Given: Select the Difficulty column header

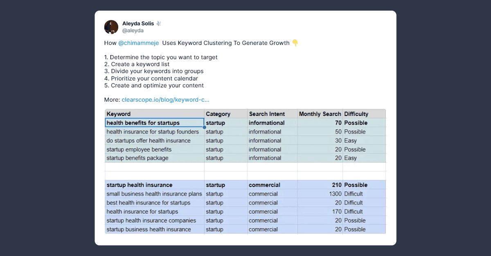Looking at the screenshot, I should point(356,114).
